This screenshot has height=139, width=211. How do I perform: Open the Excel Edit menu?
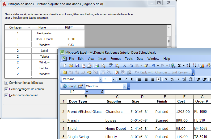click(81, 59)
